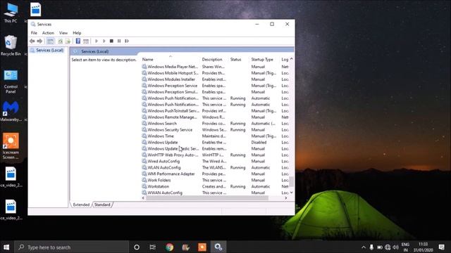The image size is (451, 253).
Task: Click the Start Service play icon
Action: coord(97,41)
